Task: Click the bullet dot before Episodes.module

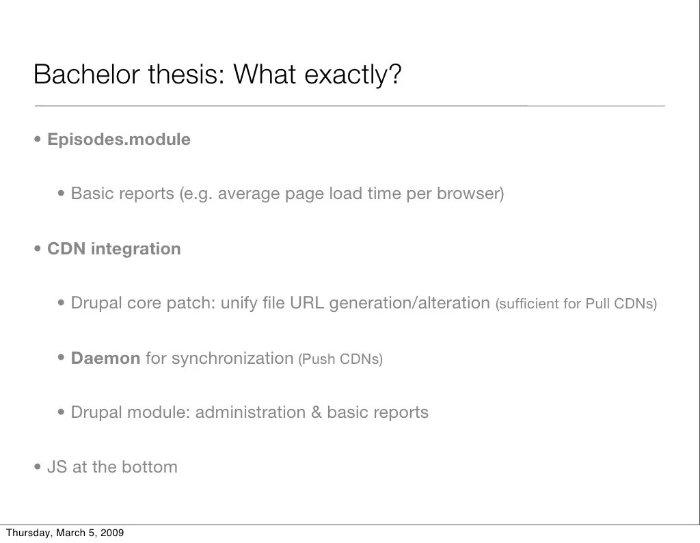Action: [38, 140]
